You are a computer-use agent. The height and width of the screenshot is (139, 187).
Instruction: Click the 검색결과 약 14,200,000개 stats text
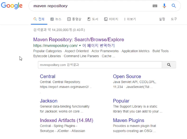pos(59,30)
